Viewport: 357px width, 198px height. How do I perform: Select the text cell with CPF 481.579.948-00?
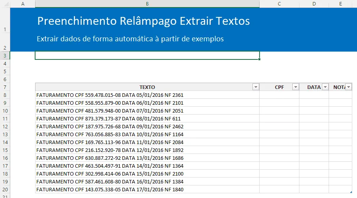[x=147, y=111]
